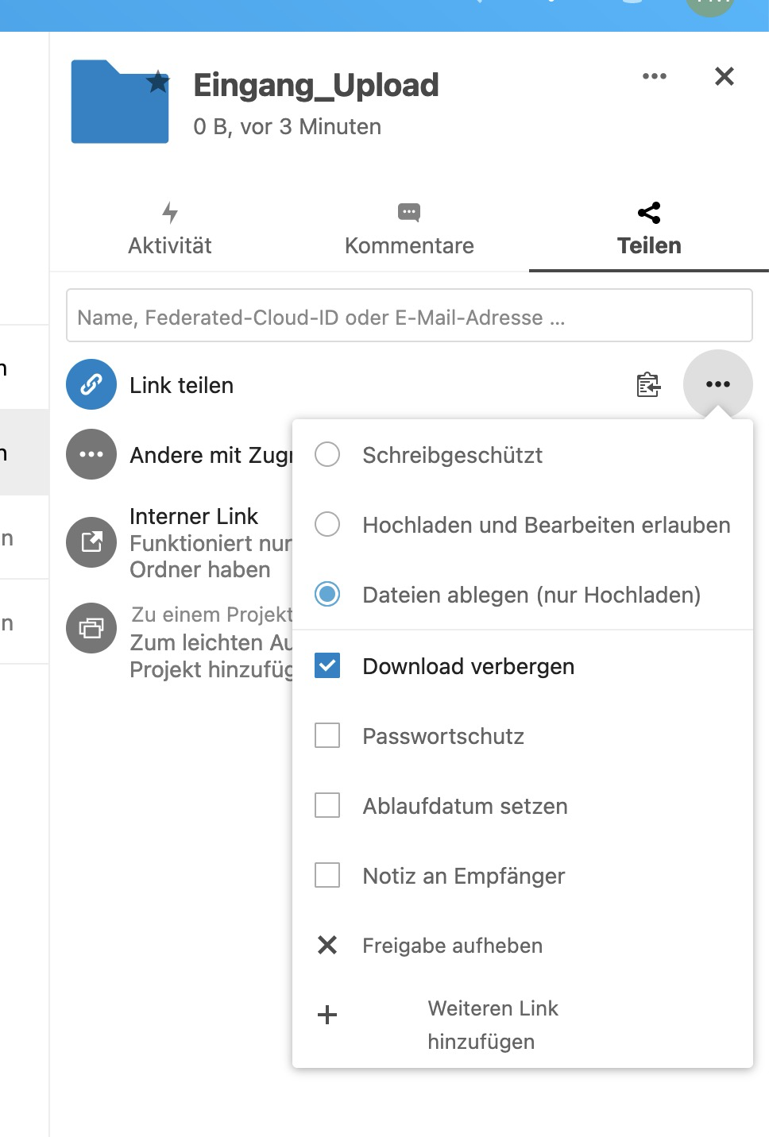Tick the Ablaufdatum setzen checkbox
Viewport: 769px width, 1137px height.
327,806
